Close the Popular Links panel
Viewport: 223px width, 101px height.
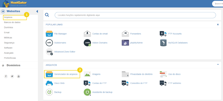point(218,24)
